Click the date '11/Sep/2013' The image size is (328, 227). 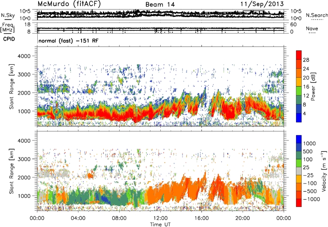262,4
